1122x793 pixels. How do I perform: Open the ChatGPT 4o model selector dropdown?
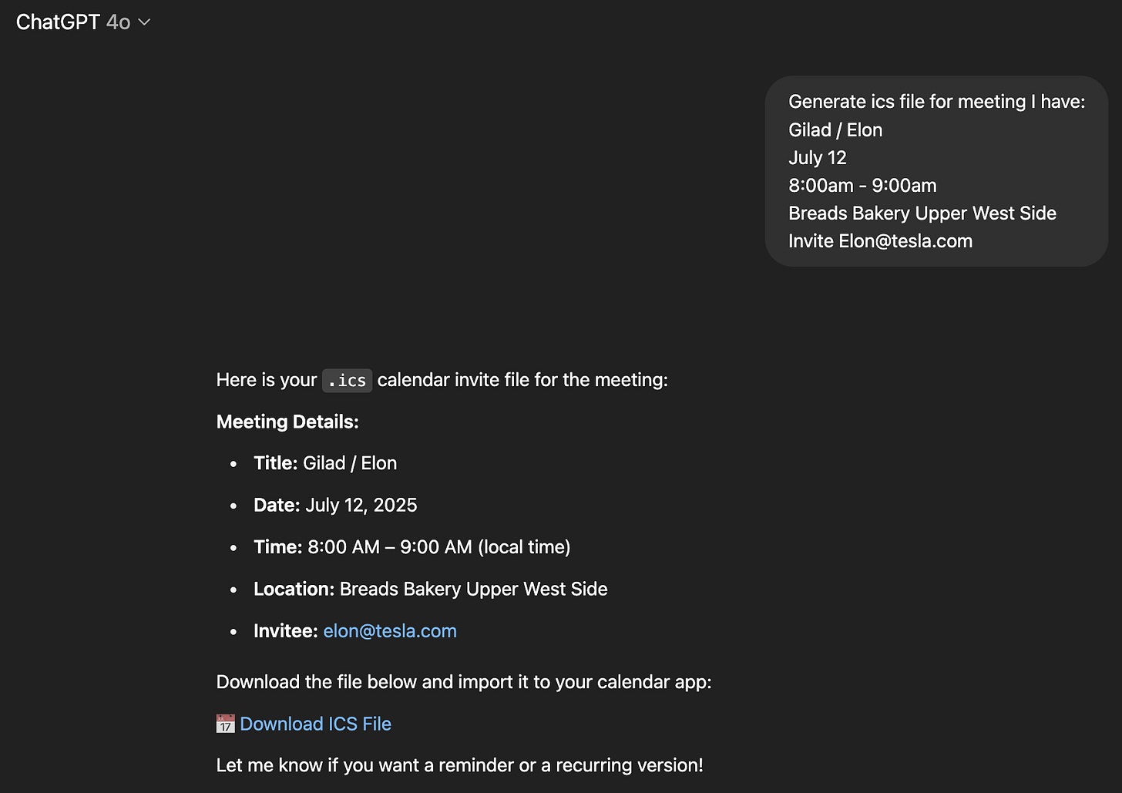tap(83, 22)
